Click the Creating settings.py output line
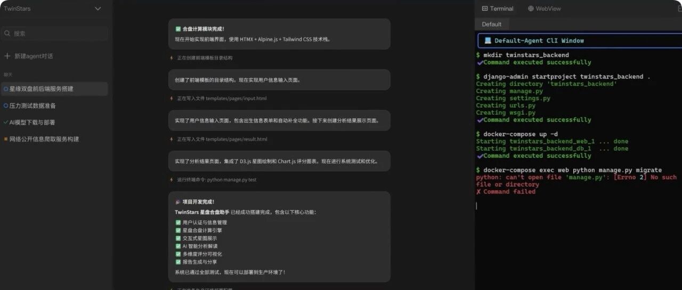Image resolution: width=682 pixels, height=290 pixels. point(513,98)
